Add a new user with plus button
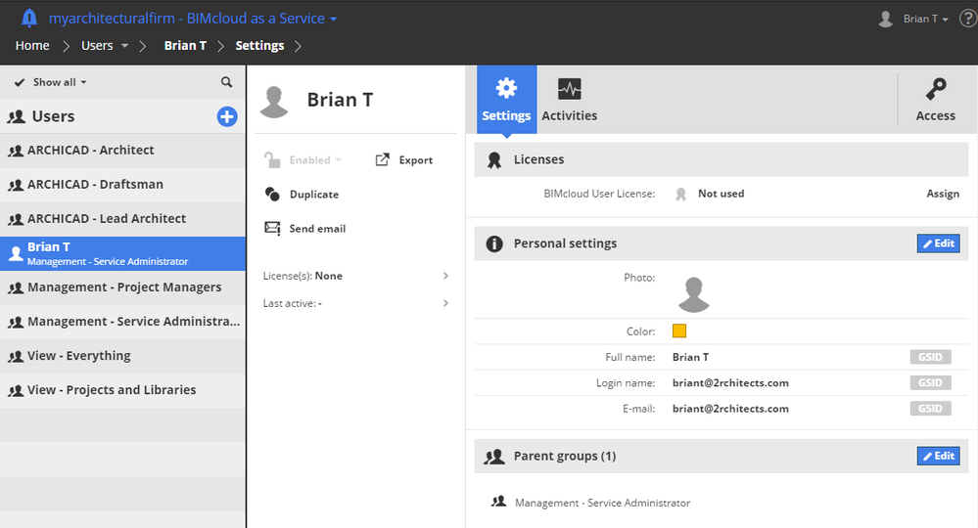Screen dimensions: 978x528 tap(227, 116)
